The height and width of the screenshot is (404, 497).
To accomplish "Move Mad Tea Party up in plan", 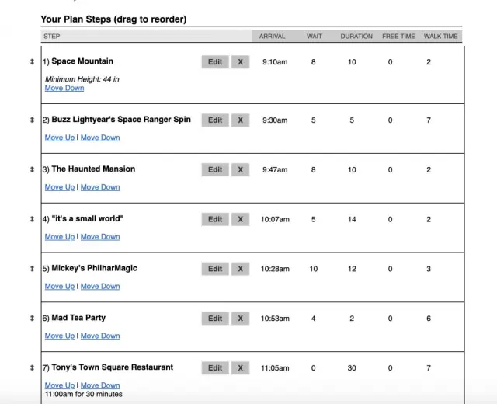I will (x=60, y=336).
